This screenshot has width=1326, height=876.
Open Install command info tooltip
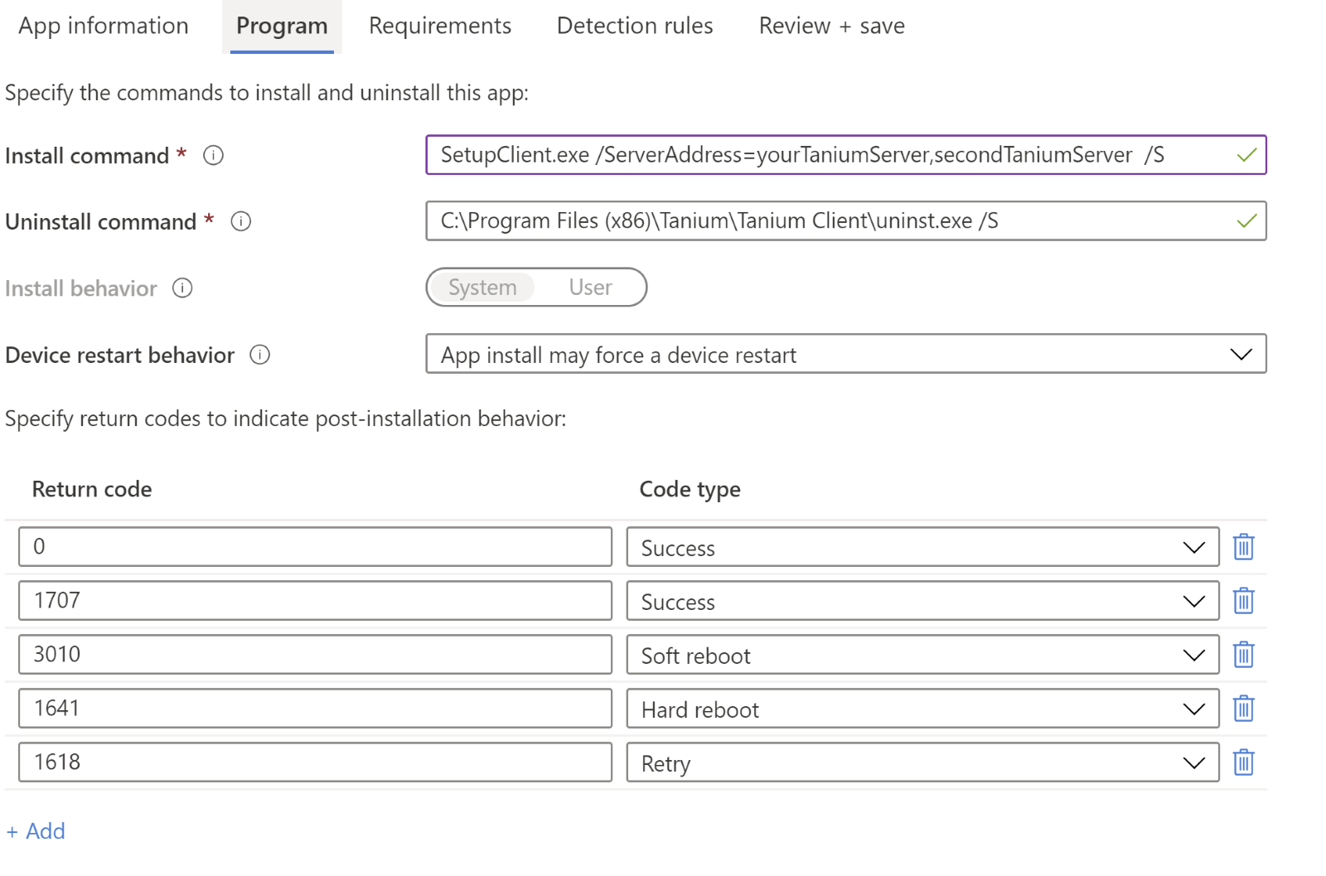coord(213,155)
